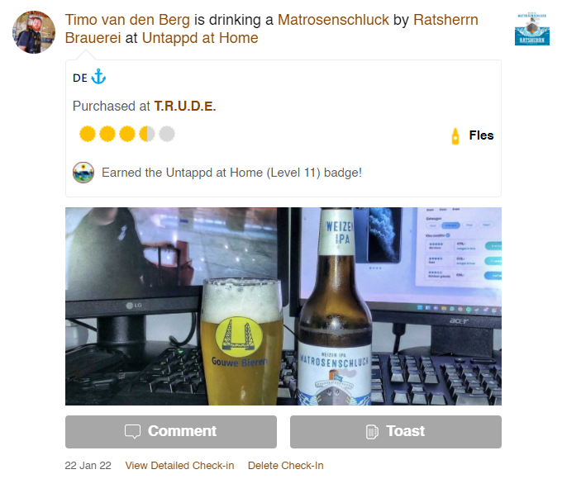Open the Untappd at Home badge icon

[83, 173]
